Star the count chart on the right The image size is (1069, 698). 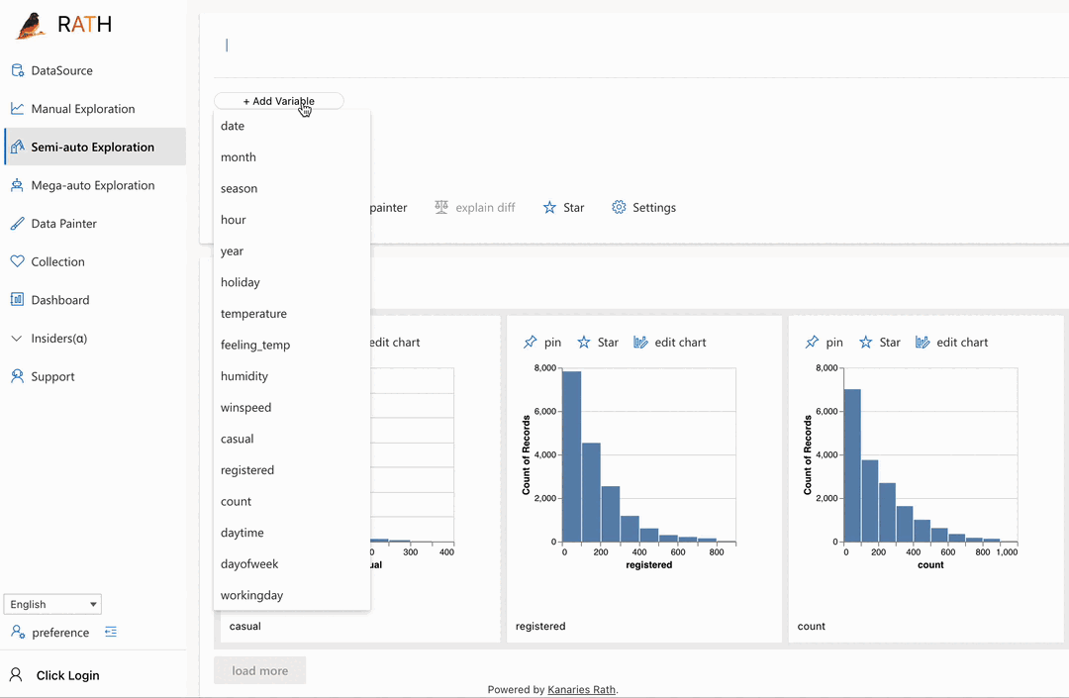point(879,342)
